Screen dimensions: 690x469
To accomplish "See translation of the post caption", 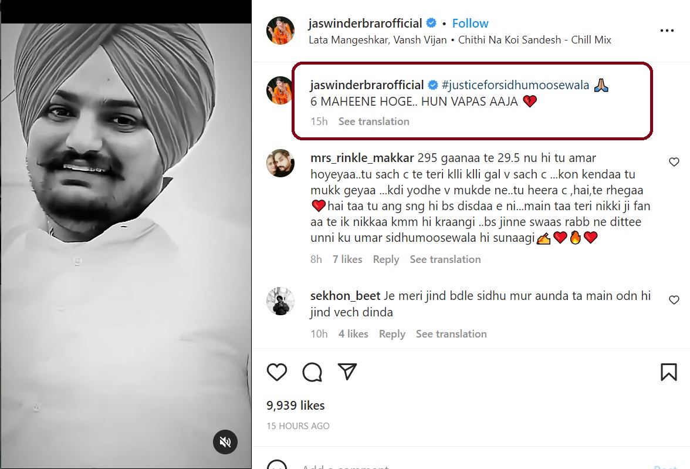I will coord(374,122).
